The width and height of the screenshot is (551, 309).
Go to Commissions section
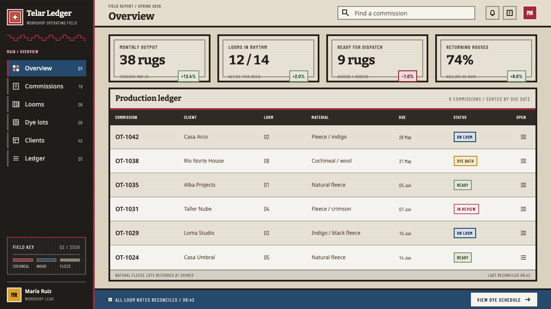[46, 86]
